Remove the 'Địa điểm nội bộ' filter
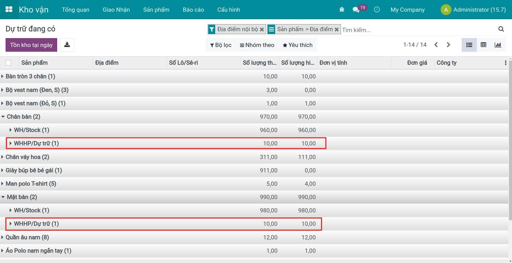The image size is (512, 263). (x=262, y=29)
